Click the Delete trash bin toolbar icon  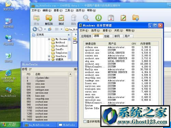pos(74,18)
